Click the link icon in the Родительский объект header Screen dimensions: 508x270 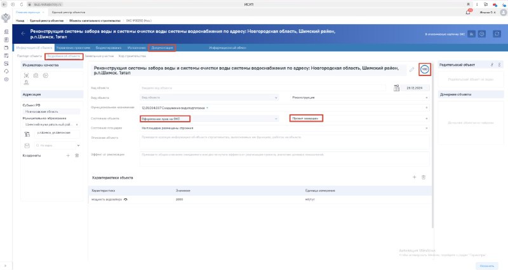(x=491, y=65)
